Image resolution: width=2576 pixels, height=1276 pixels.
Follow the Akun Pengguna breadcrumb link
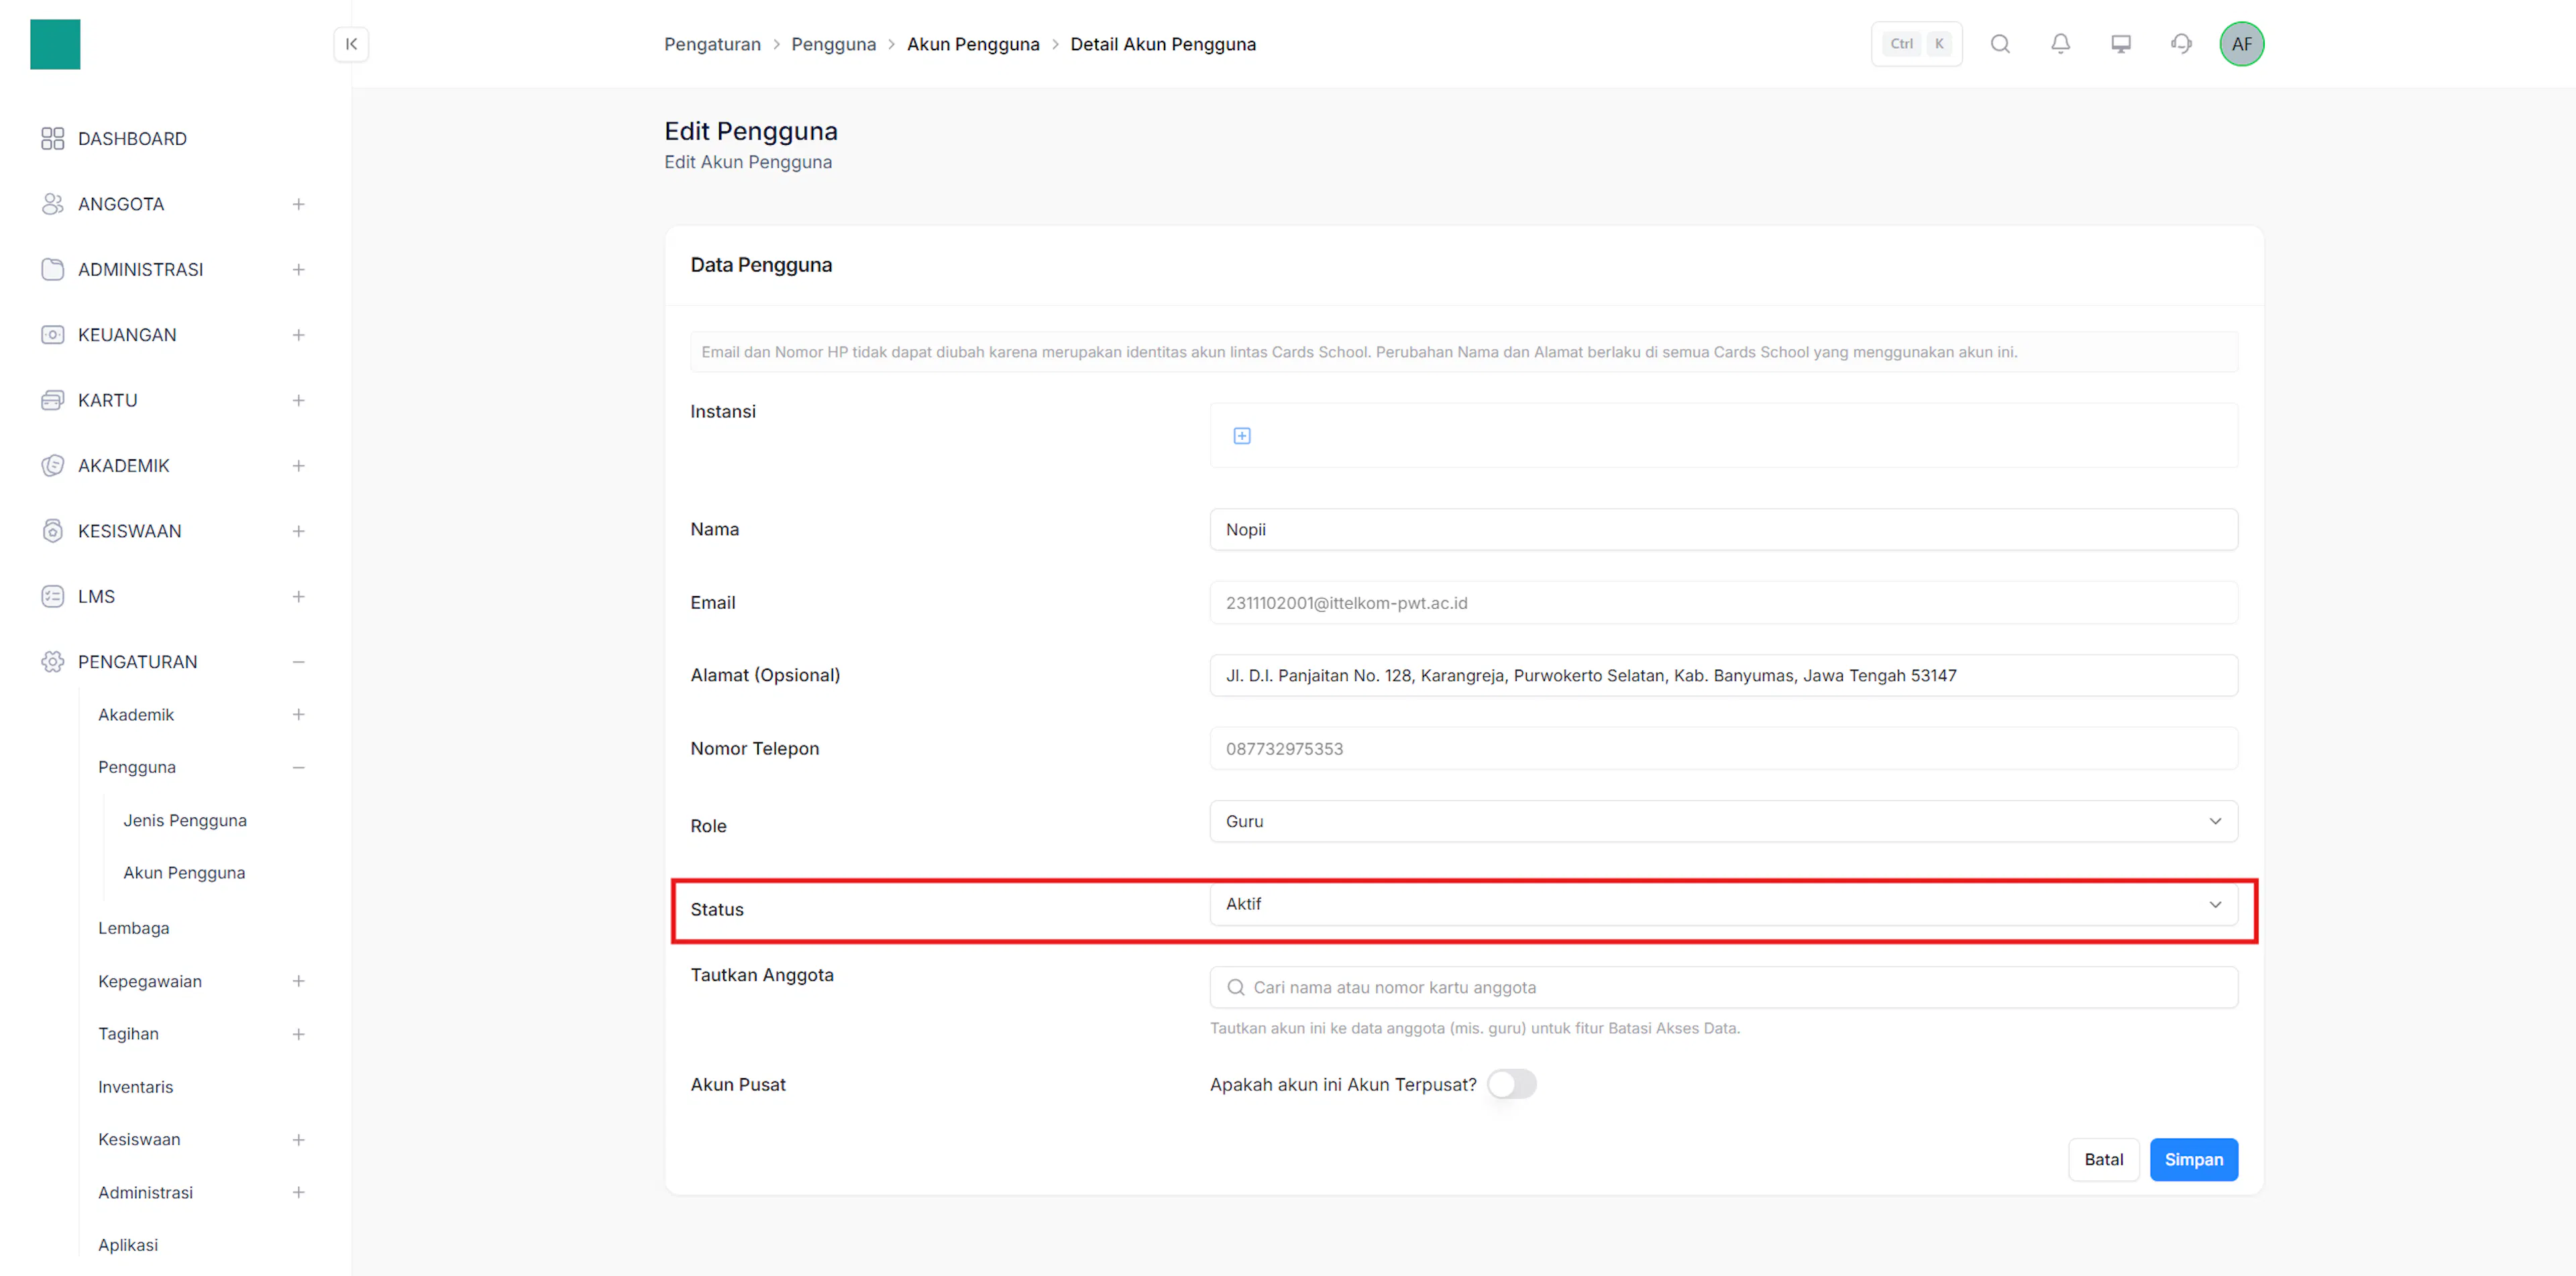(973, 44)
